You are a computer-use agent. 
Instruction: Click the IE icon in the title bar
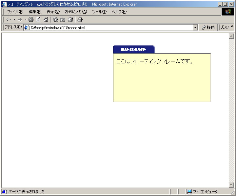(4, 4)
